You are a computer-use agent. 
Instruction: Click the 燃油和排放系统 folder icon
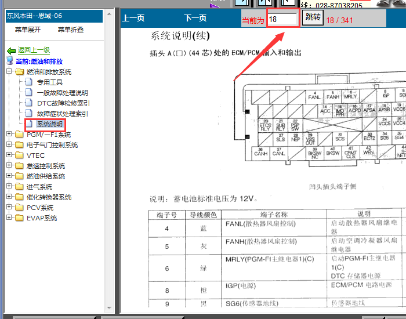[19, 71]
